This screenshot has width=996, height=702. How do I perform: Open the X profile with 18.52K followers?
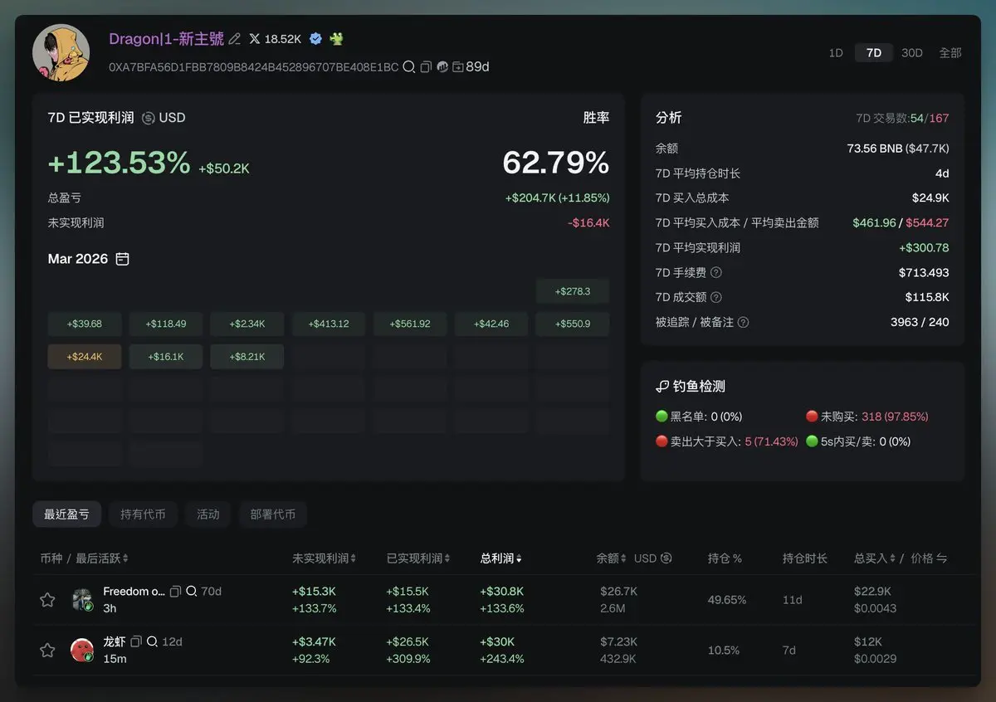point(275,39)
